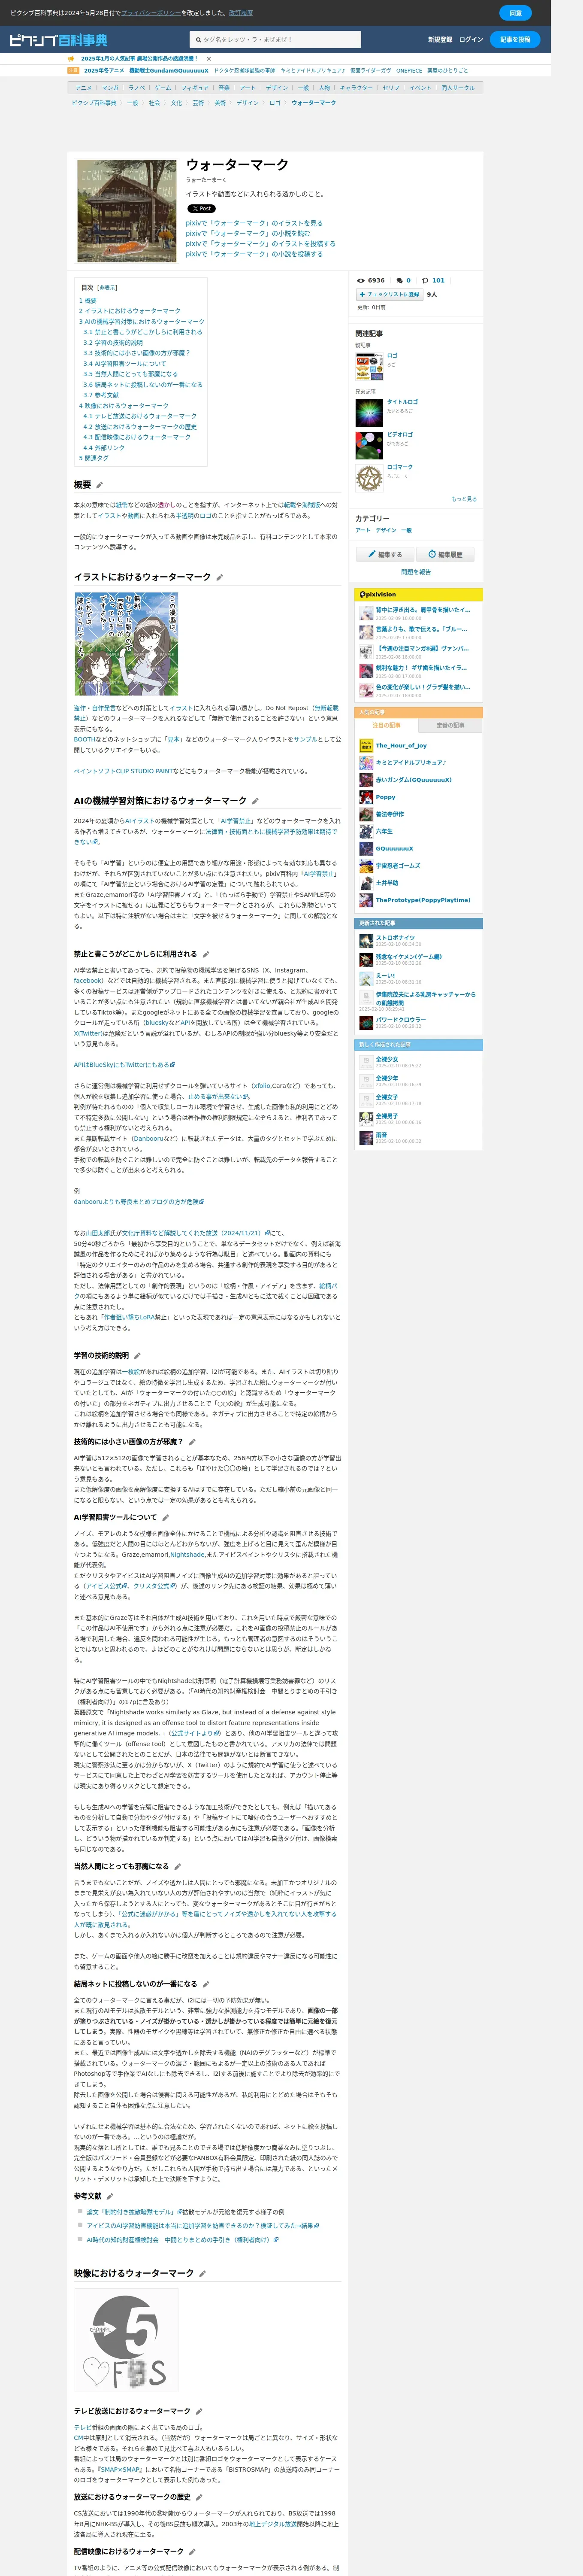
Task: Close the 2025年1月 announcement banner
Action: click(208, 59)
